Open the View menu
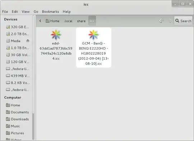 pyautogui.click(x=26, y=11)
